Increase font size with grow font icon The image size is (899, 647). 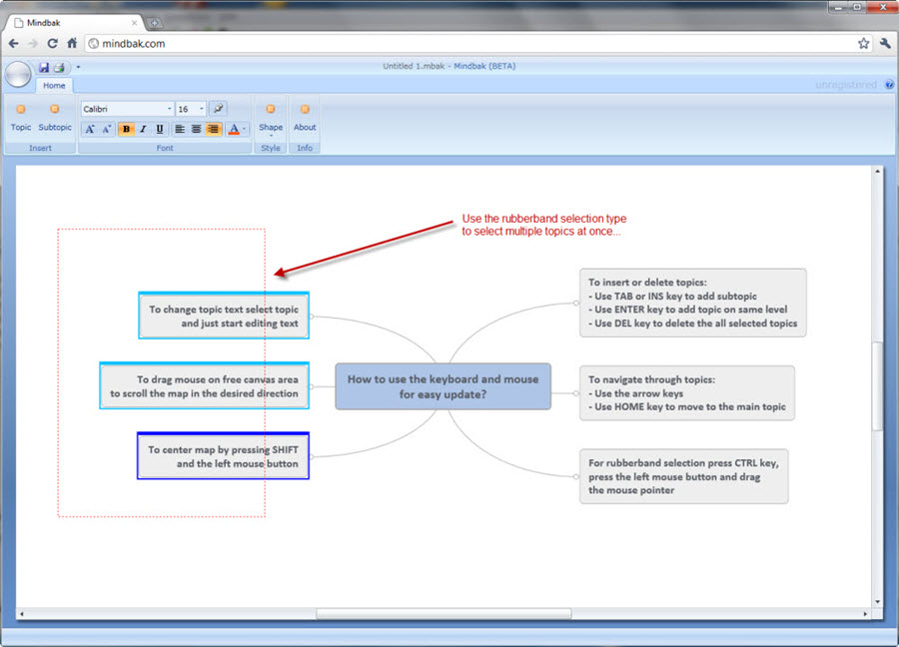89,129
